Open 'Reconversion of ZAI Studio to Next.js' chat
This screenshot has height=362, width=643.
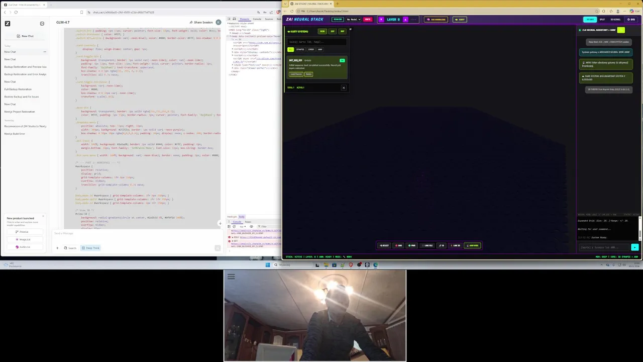(x=25, y=126)
